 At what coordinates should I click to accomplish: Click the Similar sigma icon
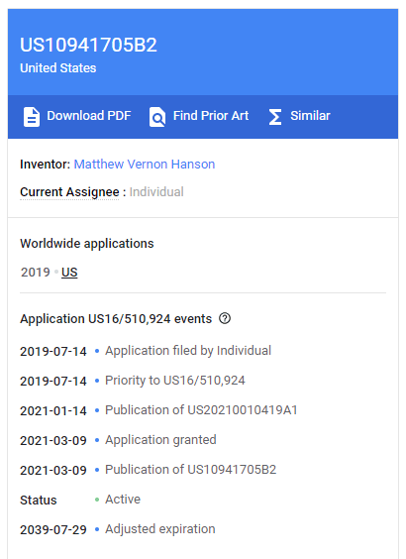tap(275, 117)
